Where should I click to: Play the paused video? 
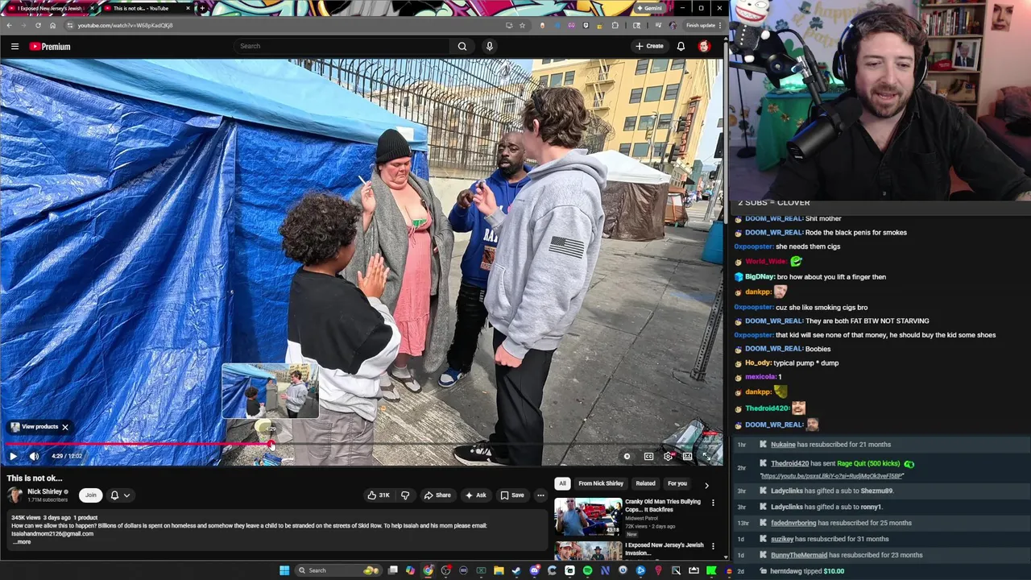(13, 456)
